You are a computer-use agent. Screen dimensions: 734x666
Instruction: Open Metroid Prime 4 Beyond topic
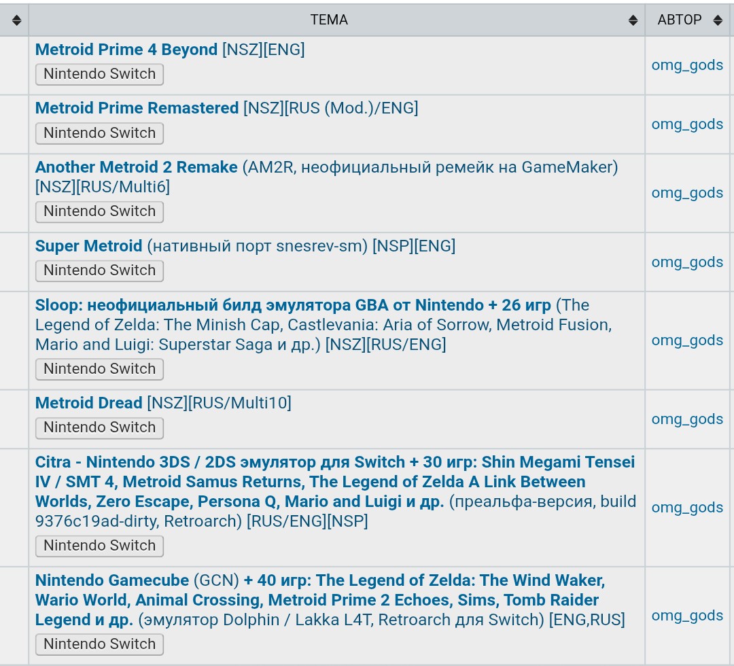126,49
